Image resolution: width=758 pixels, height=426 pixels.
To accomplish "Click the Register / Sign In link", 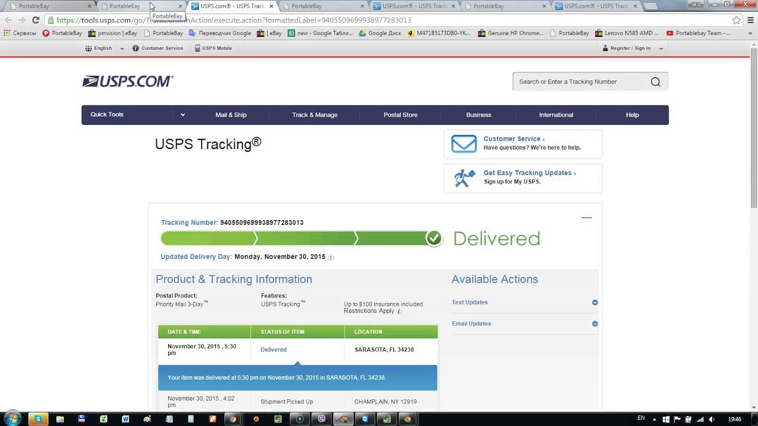I will [630, 48].
